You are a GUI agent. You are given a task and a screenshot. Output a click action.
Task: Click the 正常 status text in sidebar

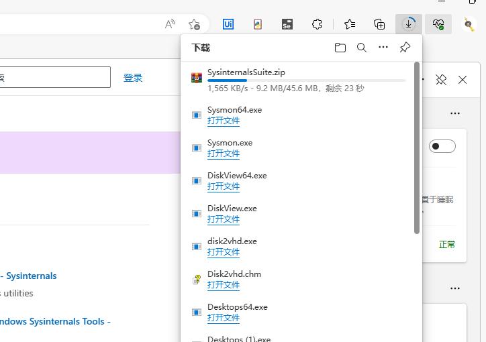[447, 245]
